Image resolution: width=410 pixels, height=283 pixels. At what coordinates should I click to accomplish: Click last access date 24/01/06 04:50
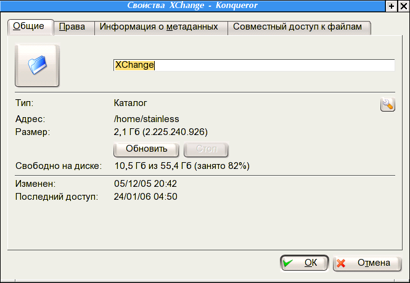[x=146, y=197]
